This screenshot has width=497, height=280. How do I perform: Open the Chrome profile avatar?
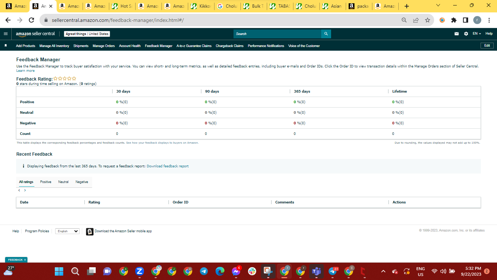point(477,20)
